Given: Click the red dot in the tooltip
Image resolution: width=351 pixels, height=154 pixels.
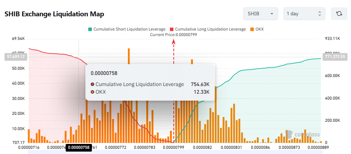Looking at the screenshot, I should 92,84.
